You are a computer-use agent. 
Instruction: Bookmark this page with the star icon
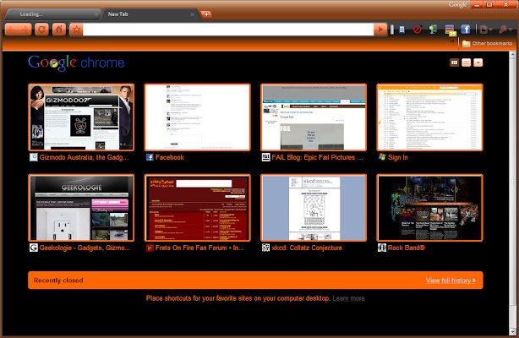[x=76, y=30]
